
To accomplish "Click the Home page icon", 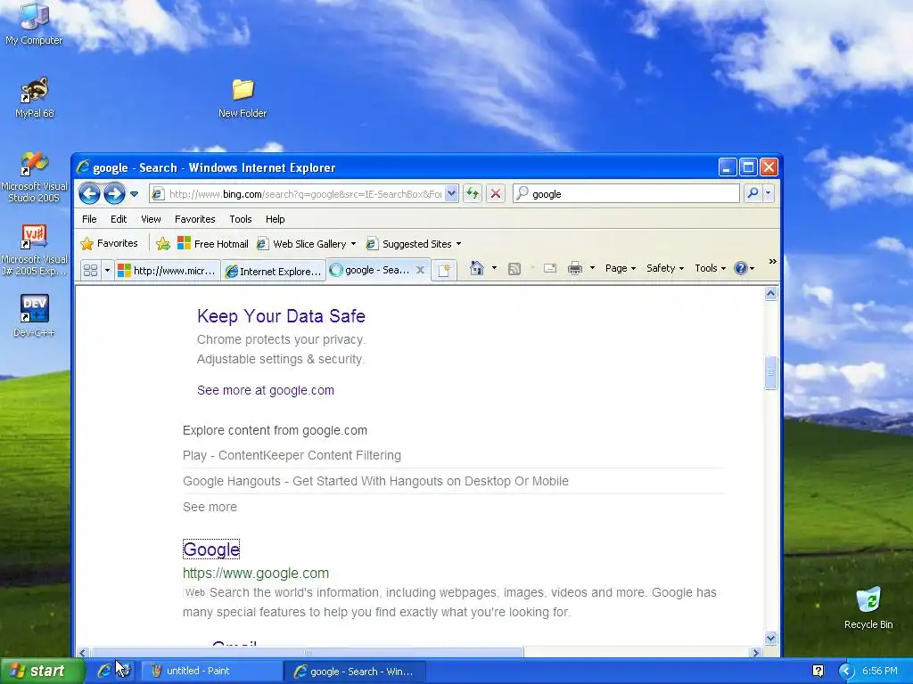I will [x=477, y=268].
